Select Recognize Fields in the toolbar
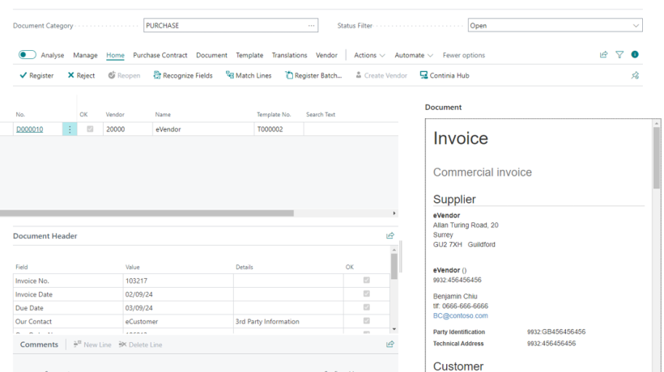Viewport: 664px width, 372px height. tap(183, 75)
